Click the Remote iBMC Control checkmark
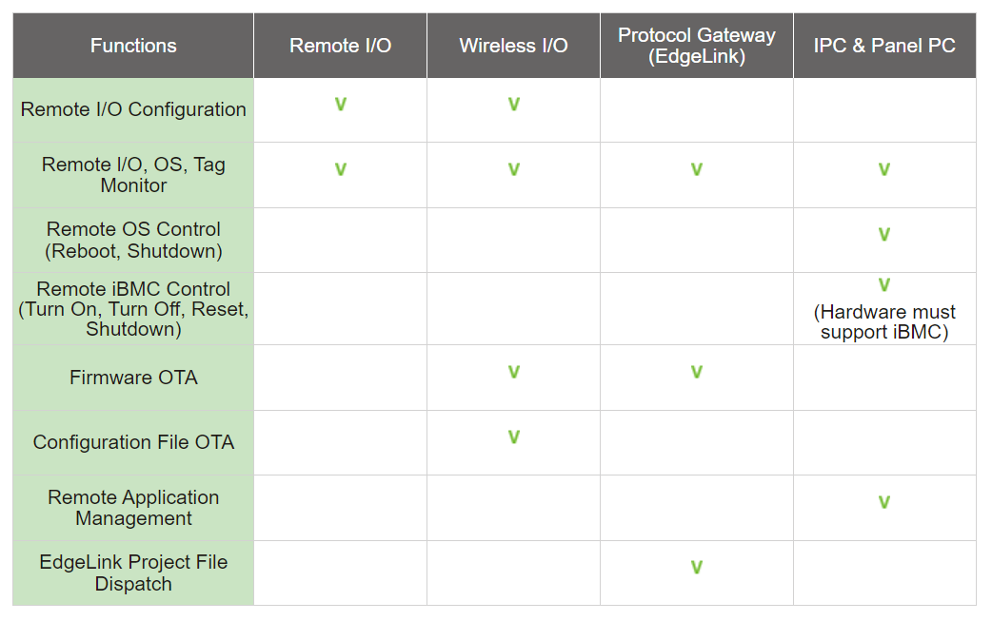The height and width of the screenshot is (621, 992). pyautogui.click(x=883, y=283)
